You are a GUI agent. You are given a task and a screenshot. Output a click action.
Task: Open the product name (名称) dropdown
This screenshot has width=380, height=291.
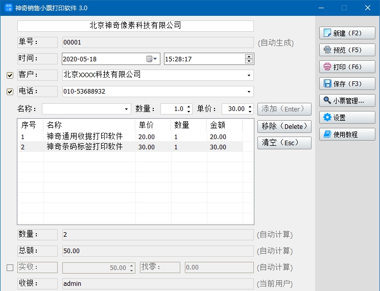127,109
